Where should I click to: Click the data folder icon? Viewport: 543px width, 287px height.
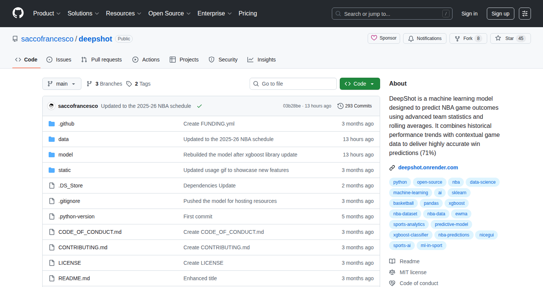pos(52,139)
